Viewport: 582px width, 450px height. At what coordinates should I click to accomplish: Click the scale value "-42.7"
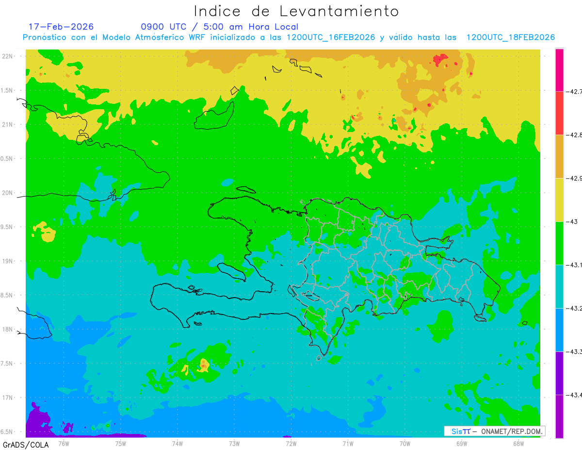[574, 91]
